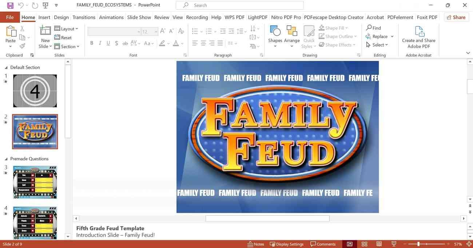Click the Find magnifier command
473x248 pixels.
(x=374, y=28)
